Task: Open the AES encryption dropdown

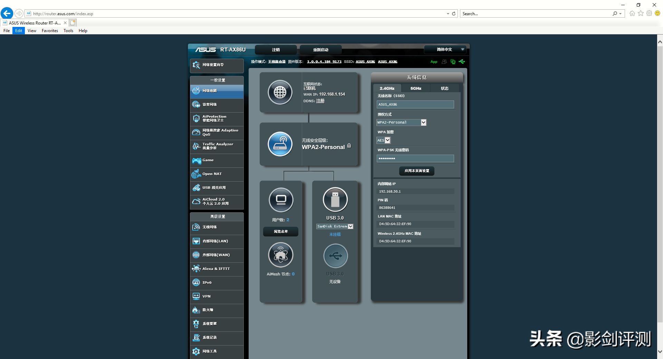Action: pyautogui.click(x=383, y=140)
